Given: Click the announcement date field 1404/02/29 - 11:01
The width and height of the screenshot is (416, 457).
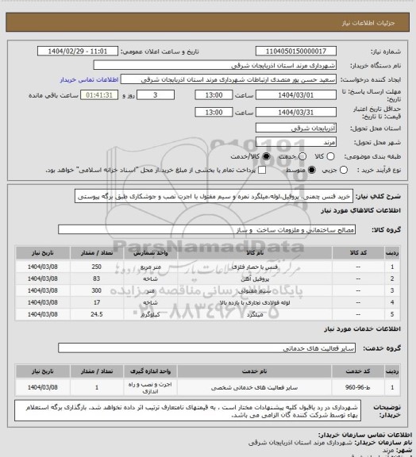Looking at the screenshot, I should (x=78, y=51).
